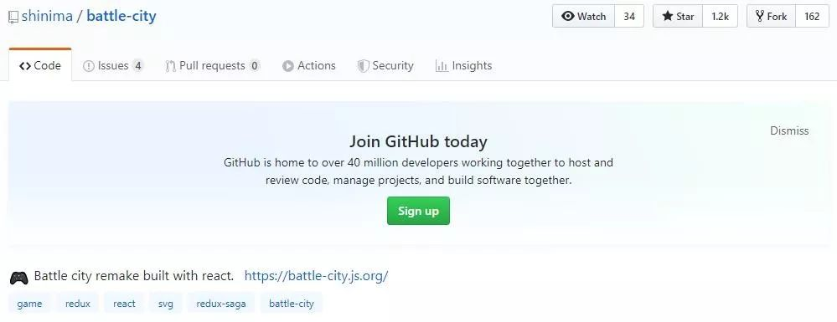Screen dimensions: 837x322
Task: Select the redux-saga topic tag
Action: [221, 304]
